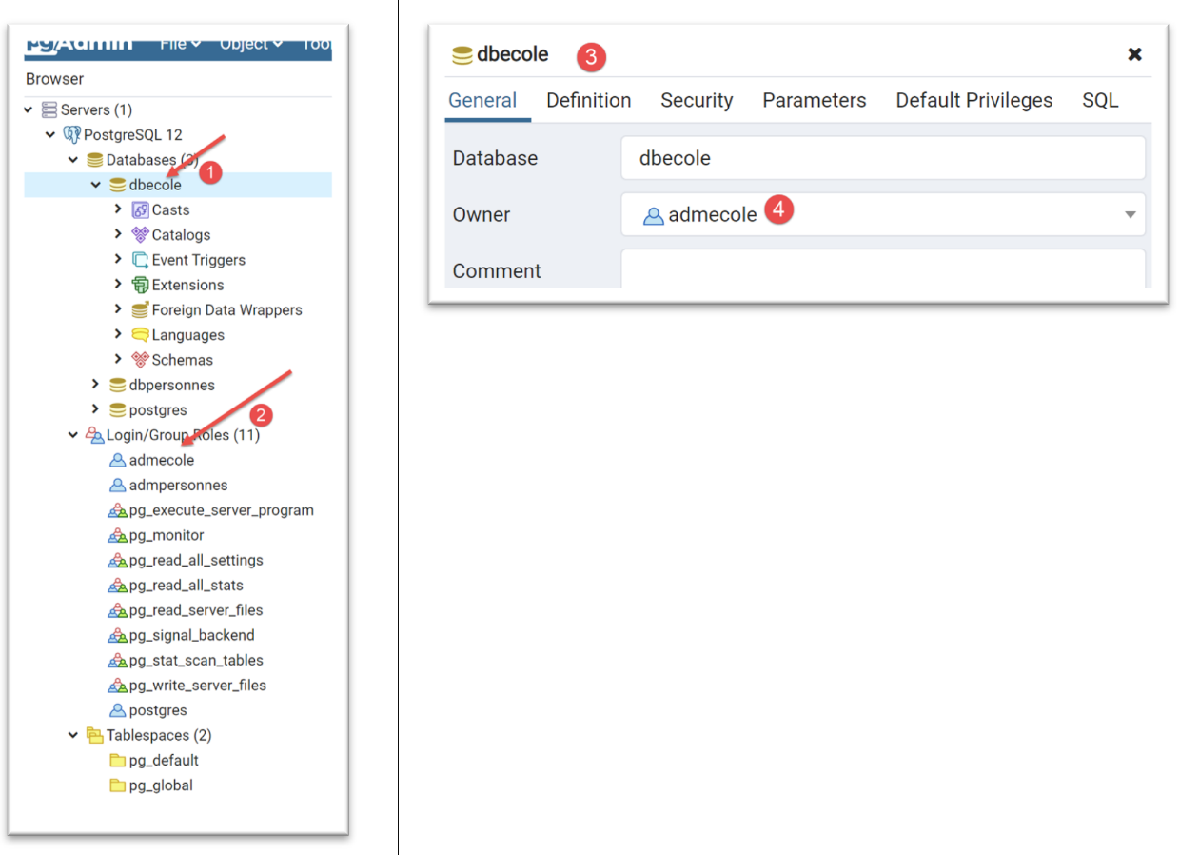
Task: Select the admecole login role
Action: (x=161, y=460)
